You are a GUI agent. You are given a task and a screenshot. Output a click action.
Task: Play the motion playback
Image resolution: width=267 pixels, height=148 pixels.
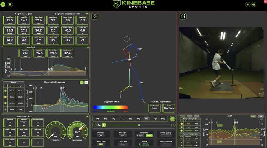(x=104, y=125)
